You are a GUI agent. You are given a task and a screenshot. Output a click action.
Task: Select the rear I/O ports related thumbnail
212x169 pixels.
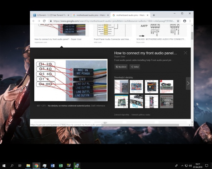(x=136, y=102)
